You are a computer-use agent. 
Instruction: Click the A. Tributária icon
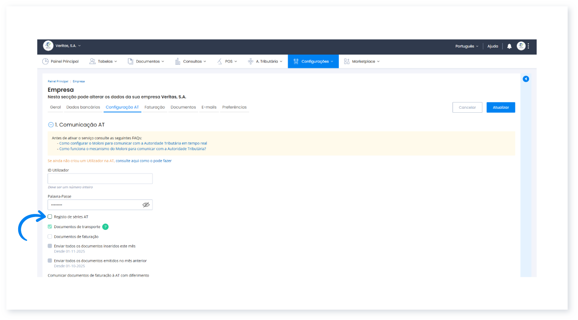point(250,61)
